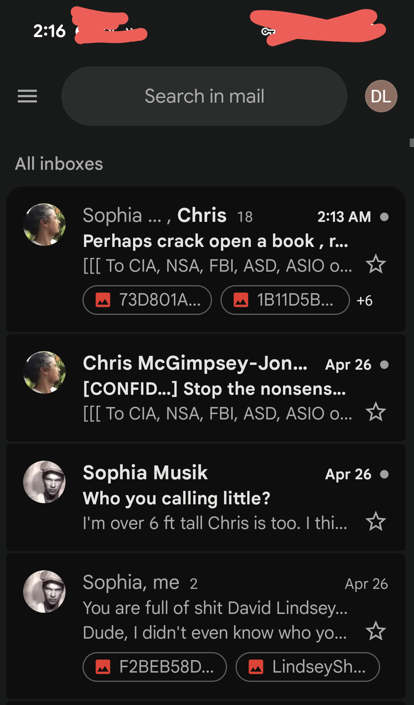This screenshot has height=705, width=414.
Task: Expand the +6 more attachments indicator
Action: click(364, 301)
